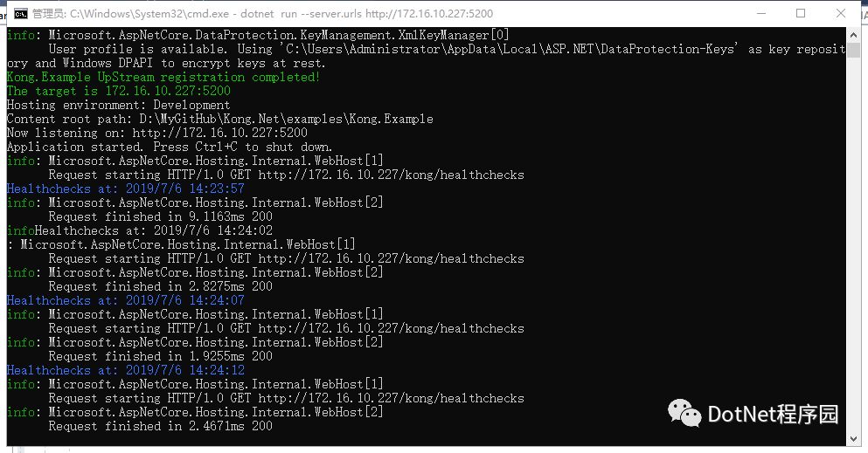Click 'Healthchecks at: 2019/7/6 14:23:57' line

[x=126, y=189]
